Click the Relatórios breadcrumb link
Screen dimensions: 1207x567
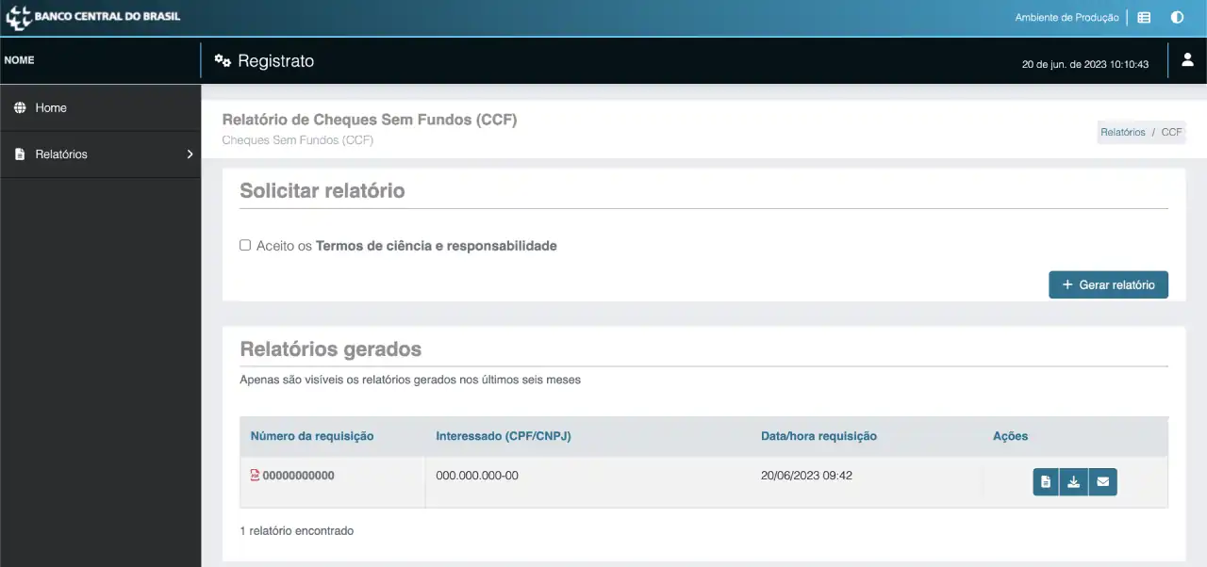1122,133
